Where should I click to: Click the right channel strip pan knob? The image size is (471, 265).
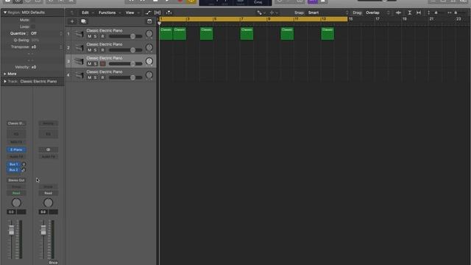(x=48, y=203)
